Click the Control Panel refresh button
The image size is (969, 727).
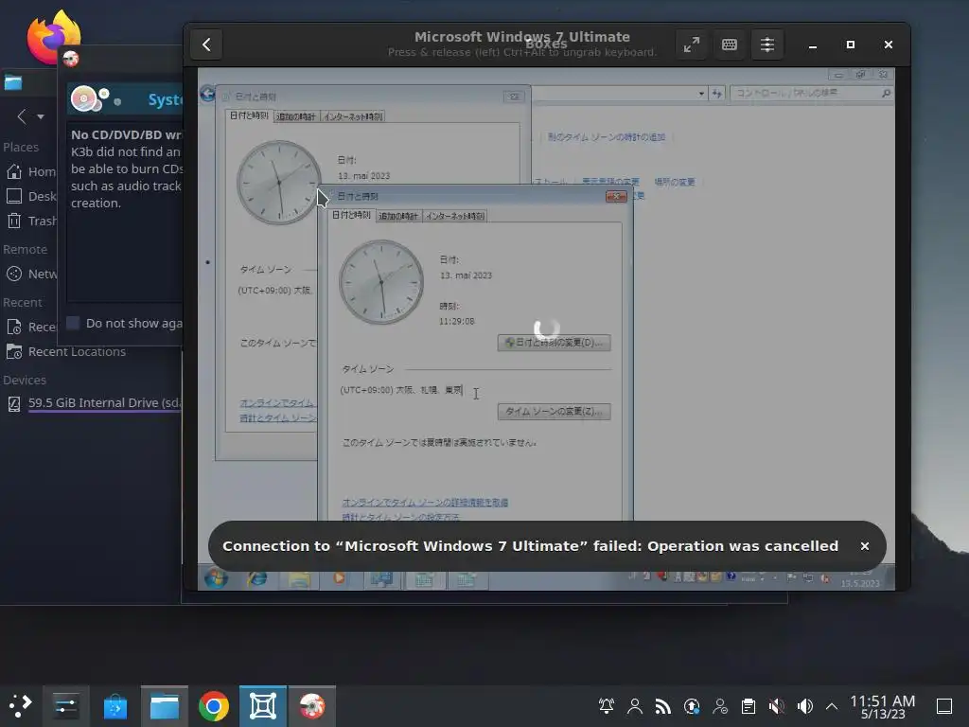(x=717, y=94)
